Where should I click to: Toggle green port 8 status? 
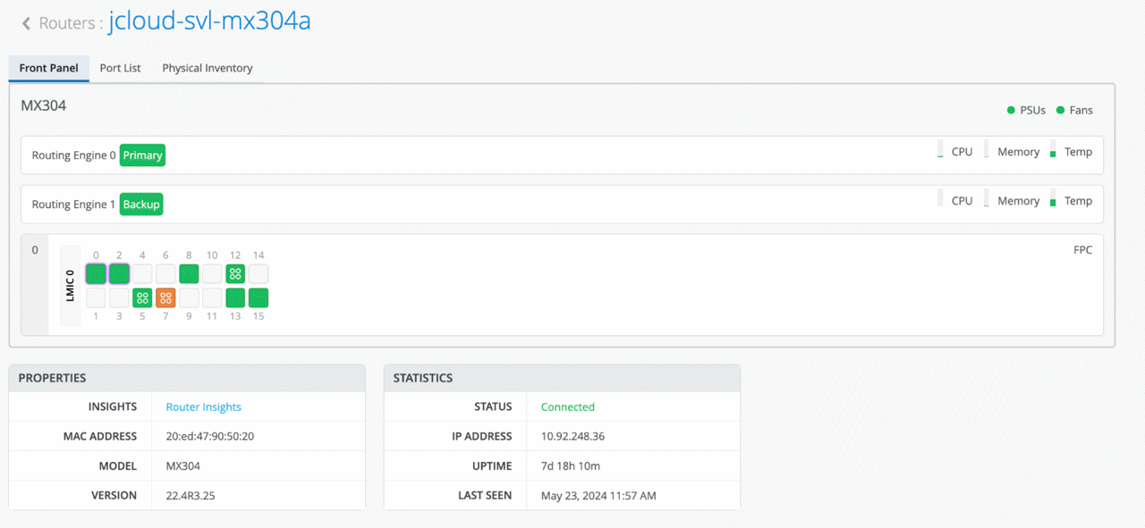pos(189,273)
